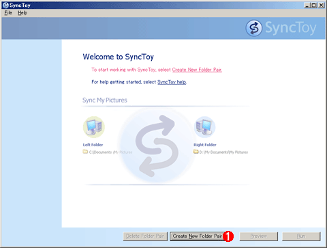Open the SyncToy help link
The height and width of the screenshot is (248, 327).
172,82
